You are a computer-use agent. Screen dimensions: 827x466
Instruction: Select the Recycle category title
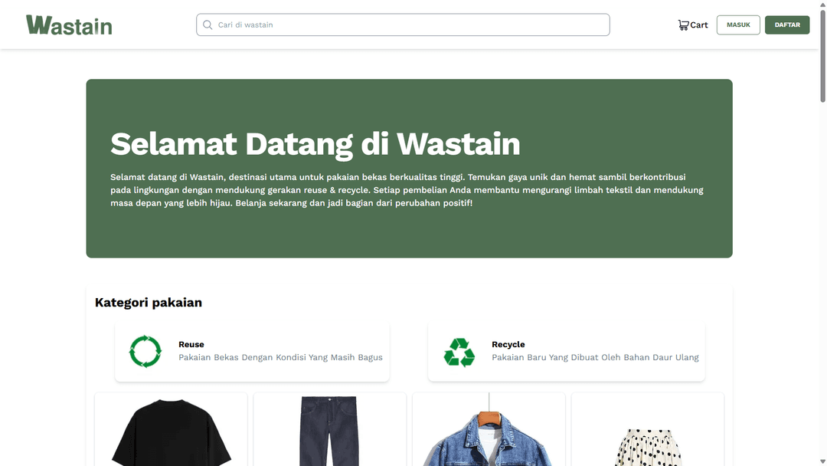[508, 344]
